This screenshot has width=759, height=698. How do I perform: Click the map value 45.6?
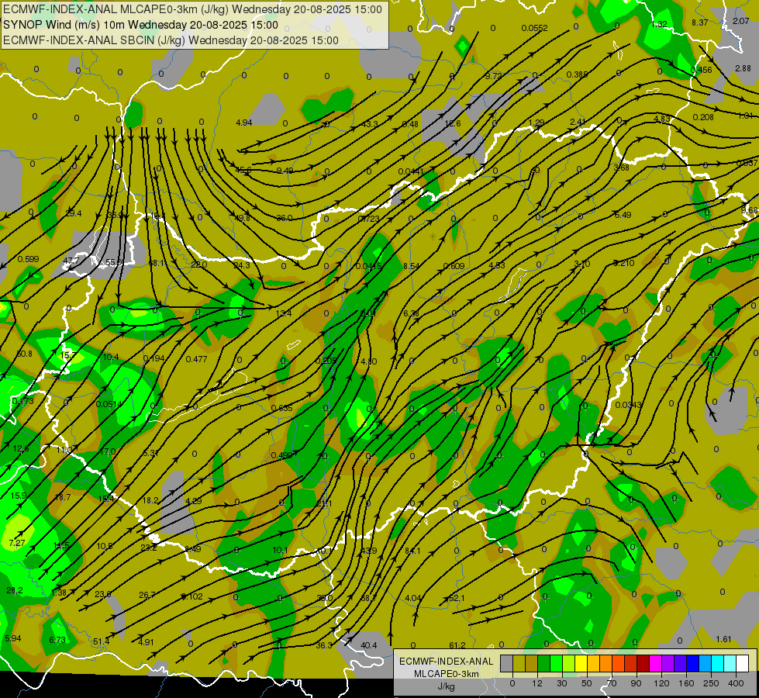[243, 170]
